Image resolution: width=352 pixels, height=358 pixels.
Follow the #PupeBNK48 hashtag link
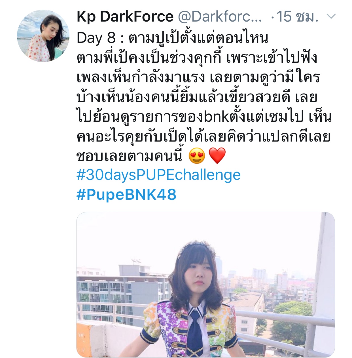point(126,195)
